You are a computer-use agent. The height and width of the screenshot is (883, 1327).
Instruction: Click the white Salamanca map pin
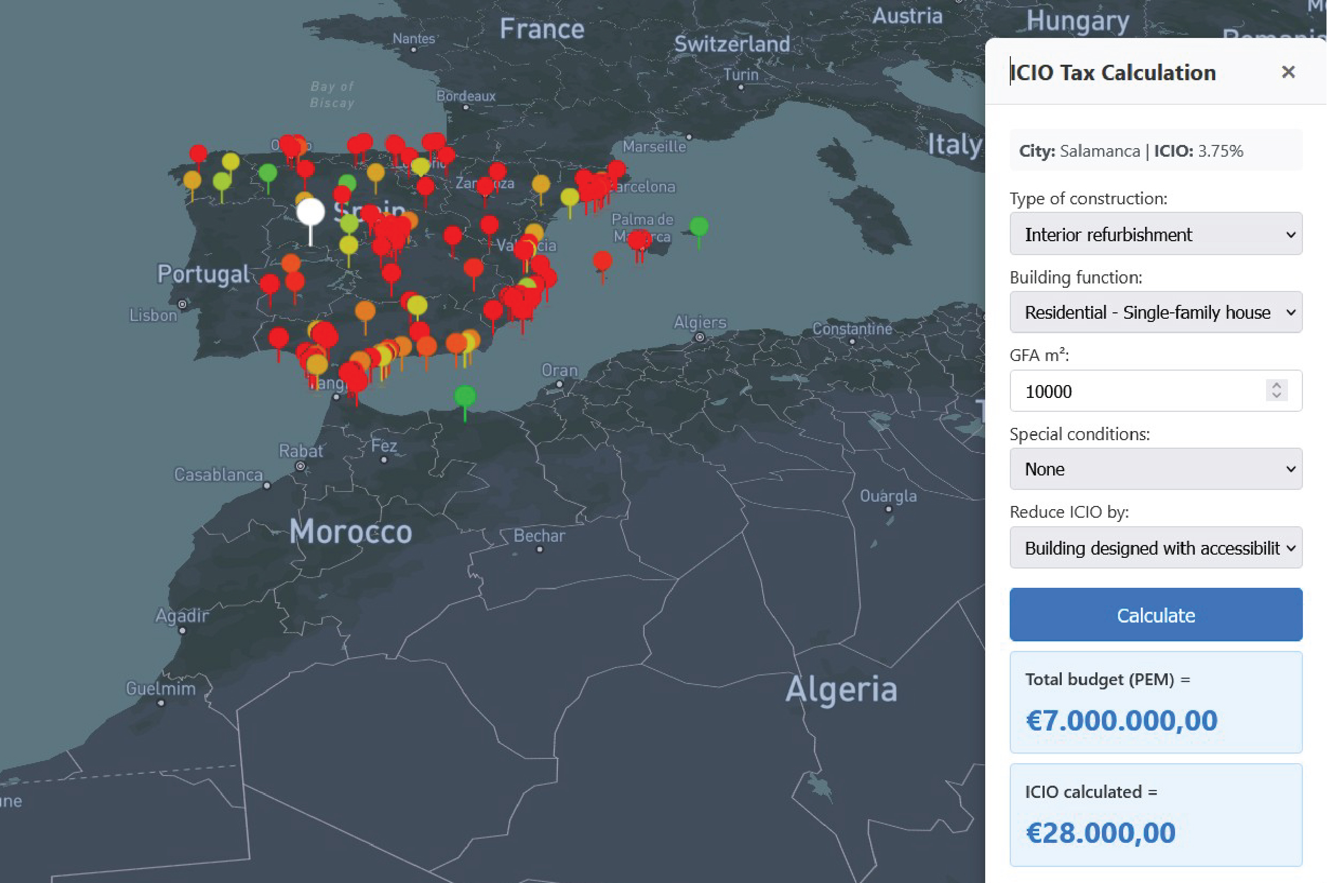click(x=310, y=212)
